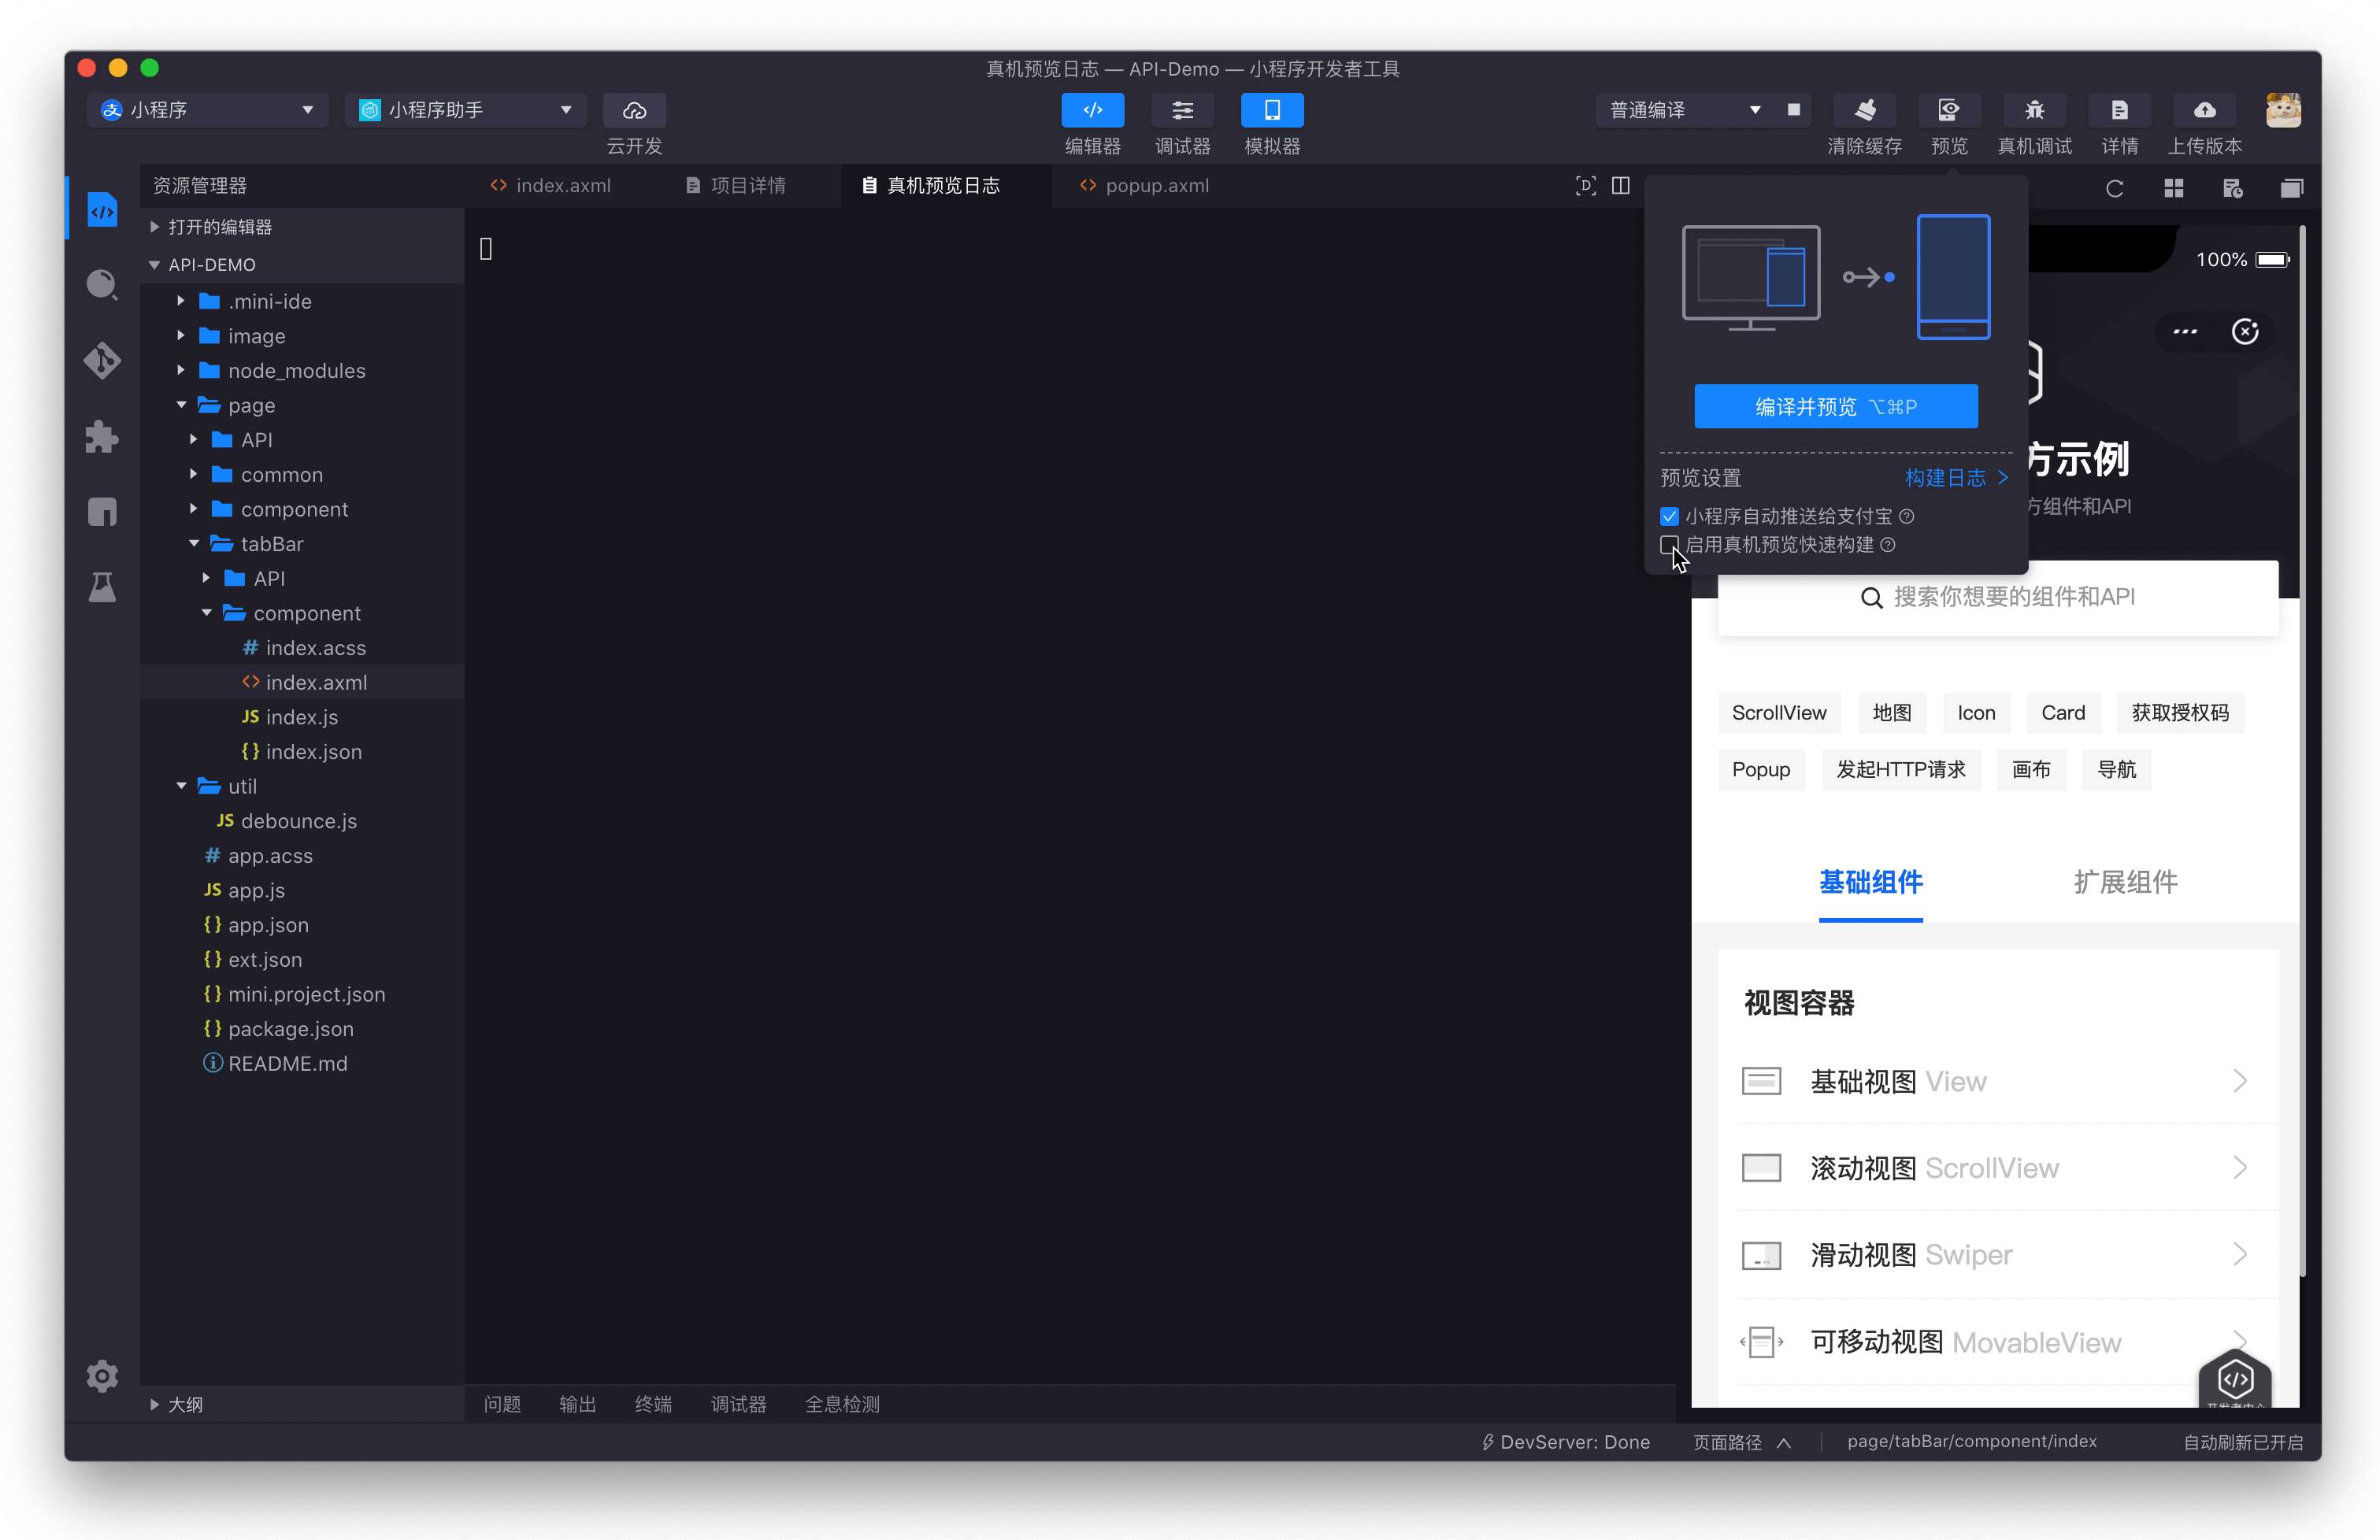Open the extensions puzzle sidebar icon
2380x1540 pixels.
coord(102,437)
